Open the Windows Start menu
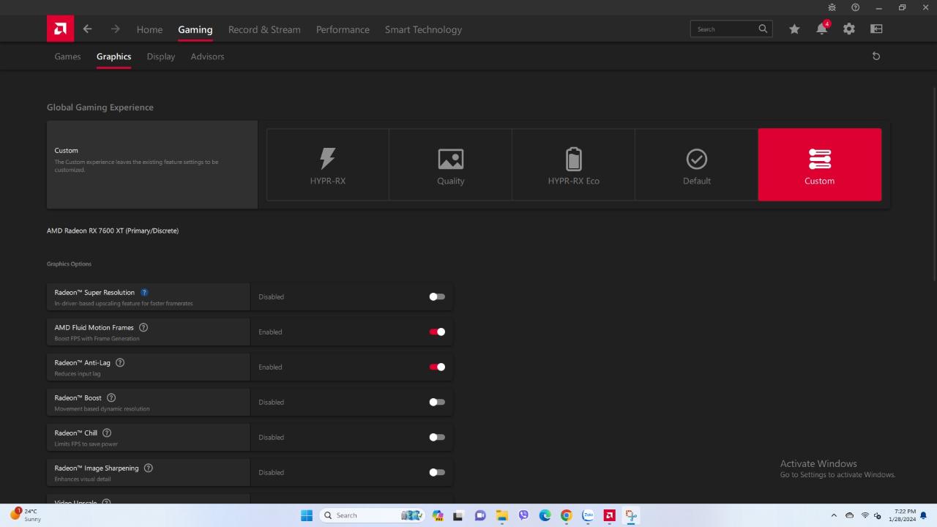The height and width of the screenshot is (527, 937). tap(307, 515)
